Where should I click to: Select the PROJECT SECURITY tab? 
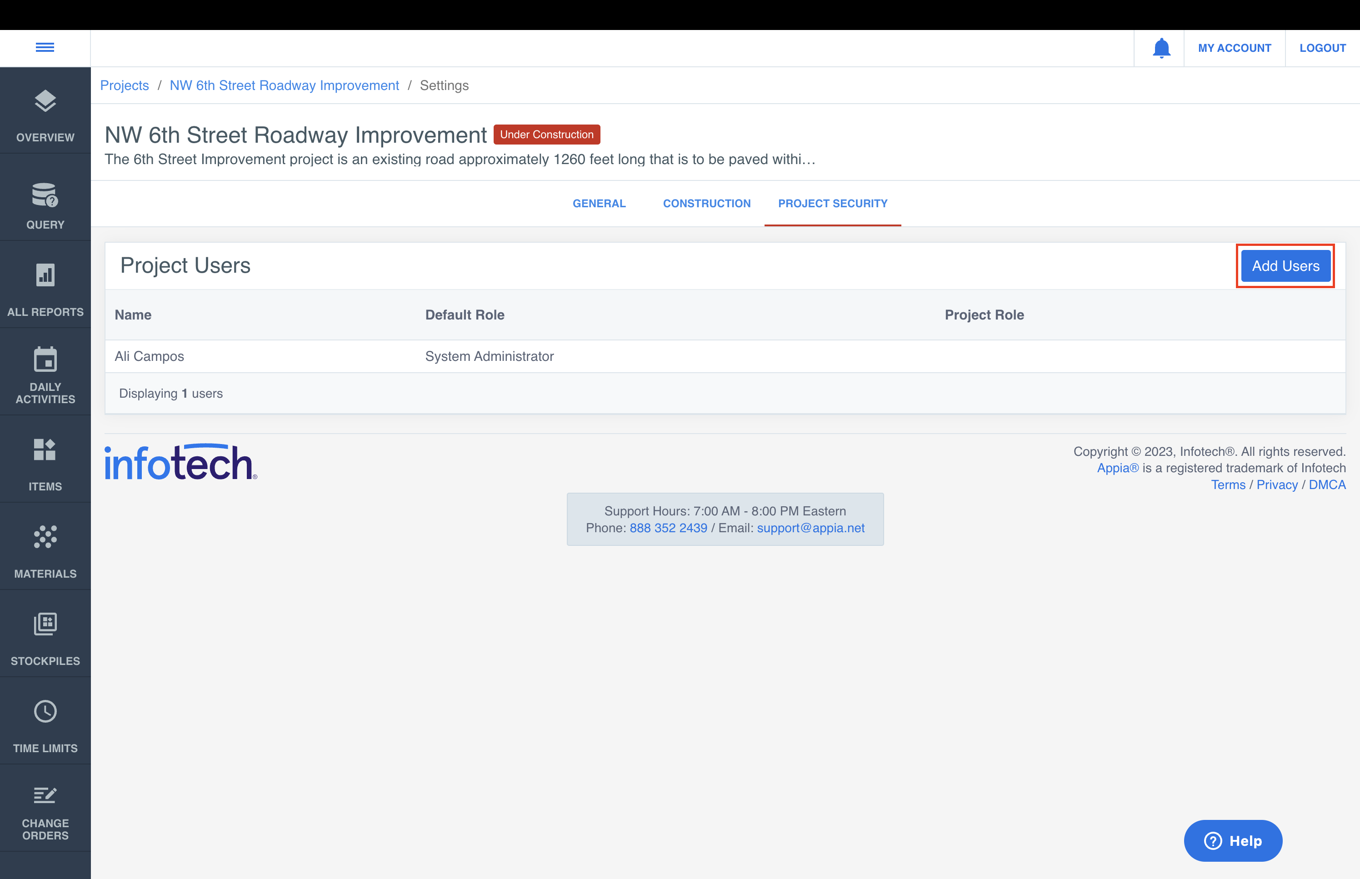[x=833, y=203]
